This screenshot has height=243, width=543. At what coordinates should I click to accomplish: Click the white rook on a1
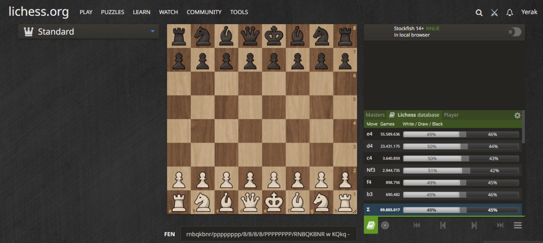pyautogui.click(x=179, y=202)
